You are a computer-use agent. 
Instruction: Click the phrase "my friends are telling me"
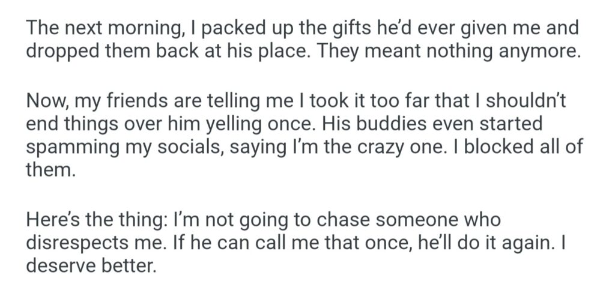tap(142, 102)
